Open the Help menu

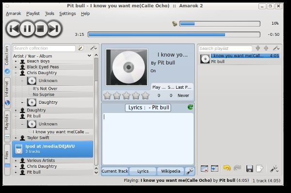[85, 14]
